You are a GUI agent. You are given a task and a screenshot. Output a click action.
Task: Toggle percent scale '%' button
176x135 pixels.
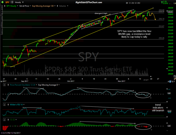[x=172, y=82]
